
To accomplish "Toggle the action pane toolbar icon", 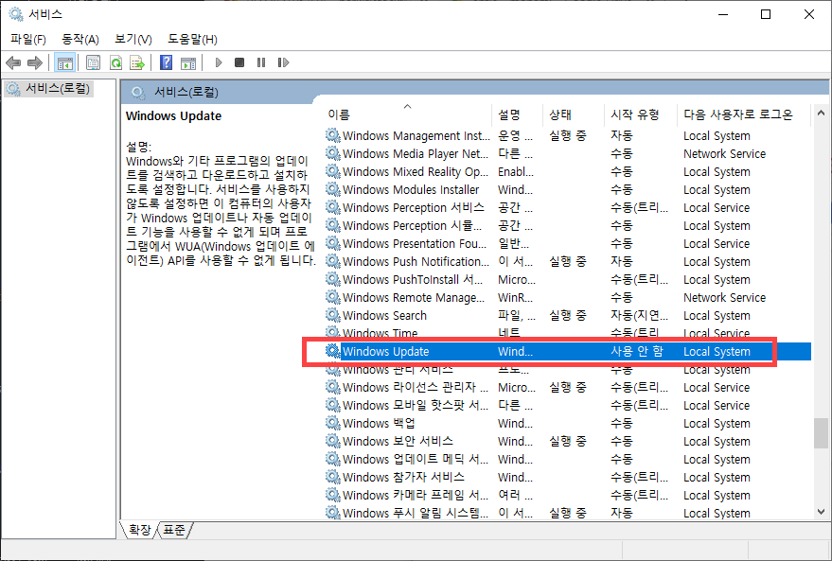I will 188,62.
